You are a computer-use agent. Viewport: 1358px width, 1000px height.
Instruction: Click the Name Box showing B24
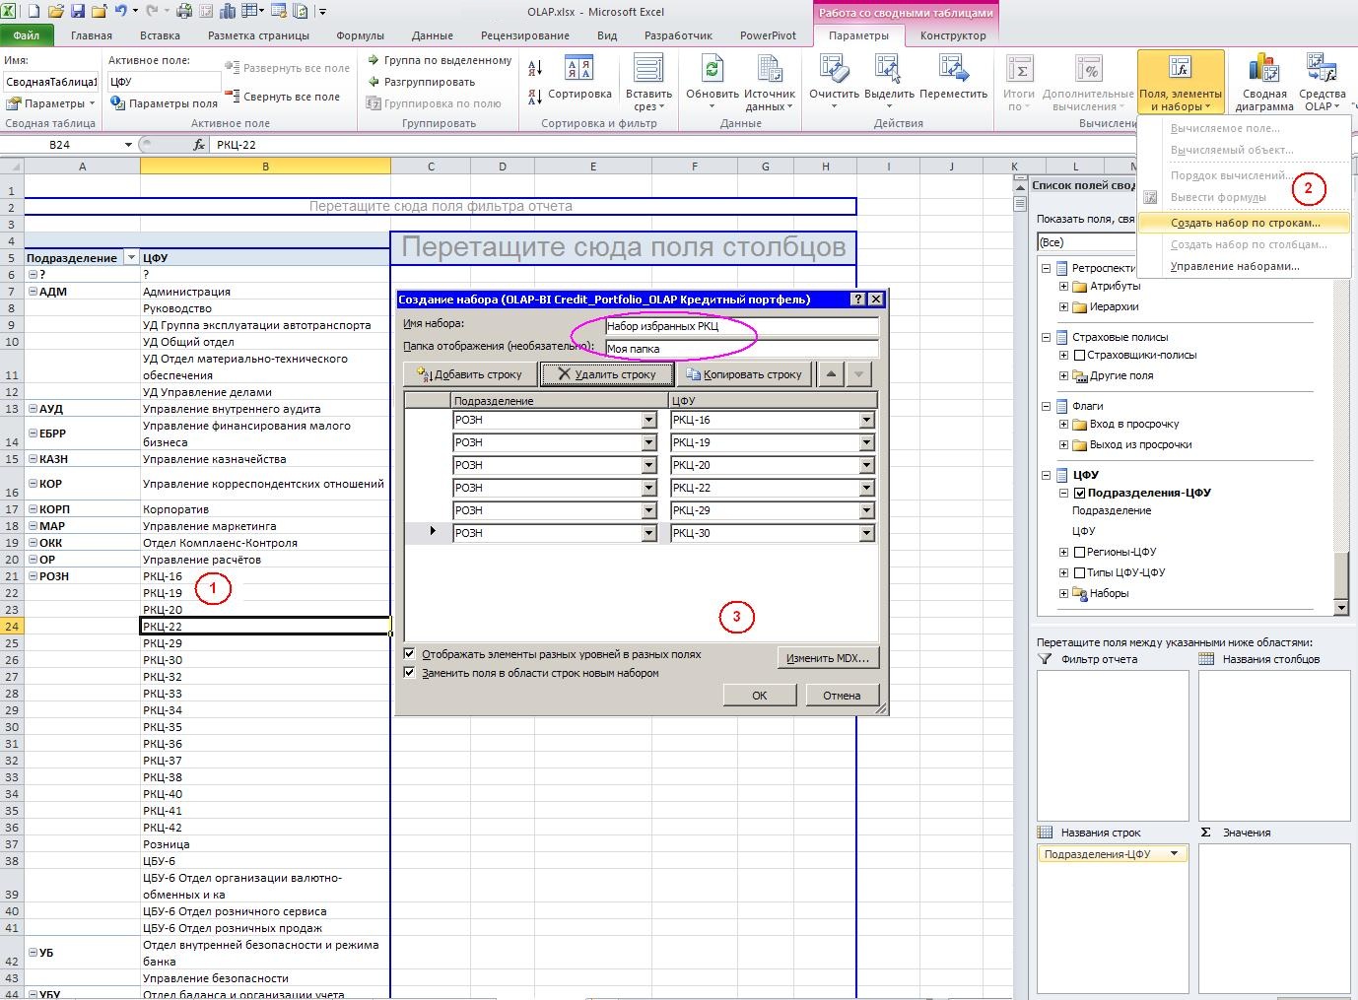click(x=68, y=145)
